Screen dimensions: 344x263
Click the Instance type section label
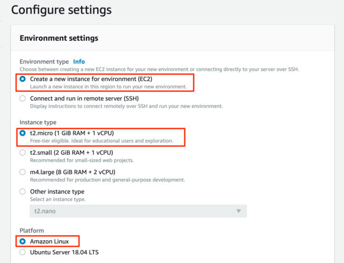coord(38,122)
